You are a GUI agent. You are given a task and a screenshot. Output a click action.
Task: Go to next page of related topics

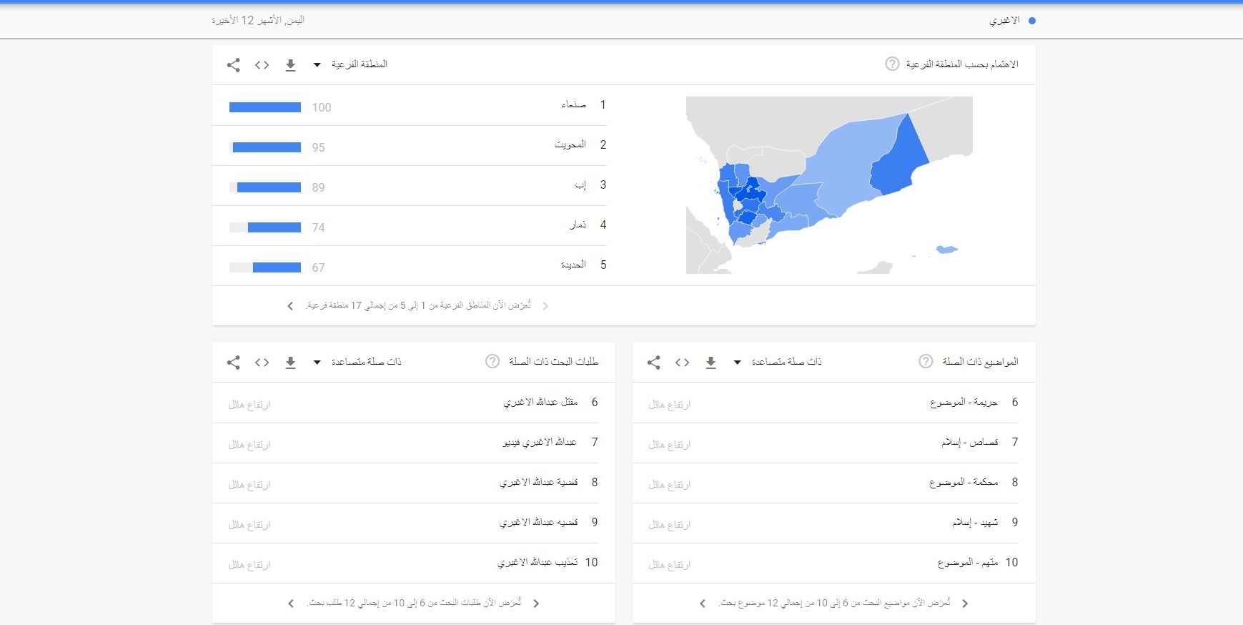[x=702, y=604]
